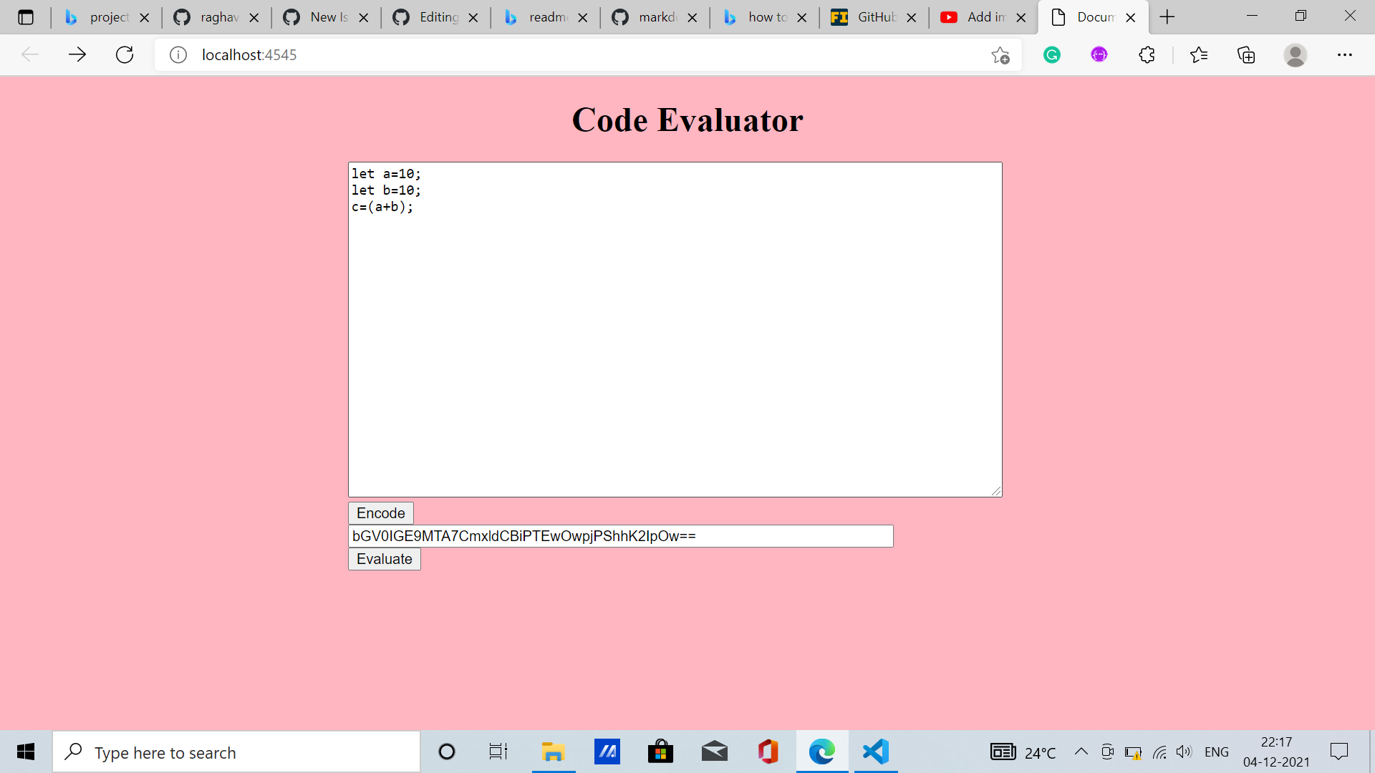Open the Collections icon
This screenshot has width=1375, height=773.
click(1246, 54)
